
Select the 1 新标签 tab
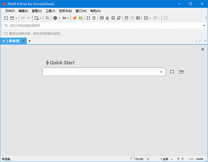point(13,41)
